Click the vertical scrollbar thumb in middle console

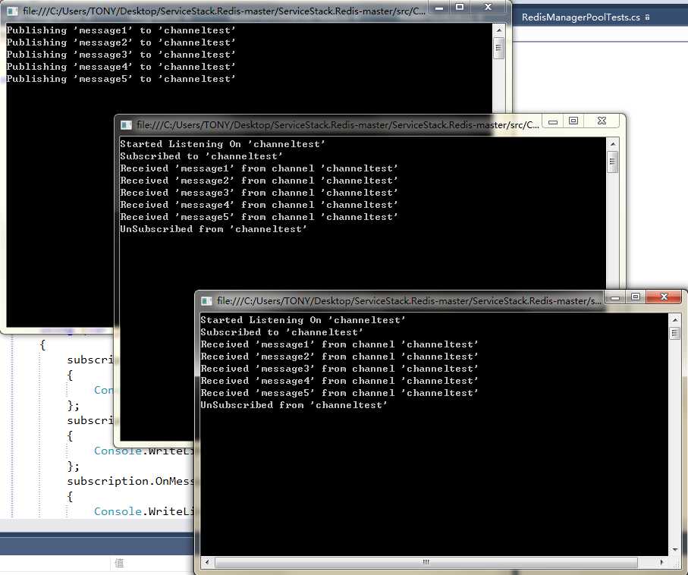click(x=613, y=162)
